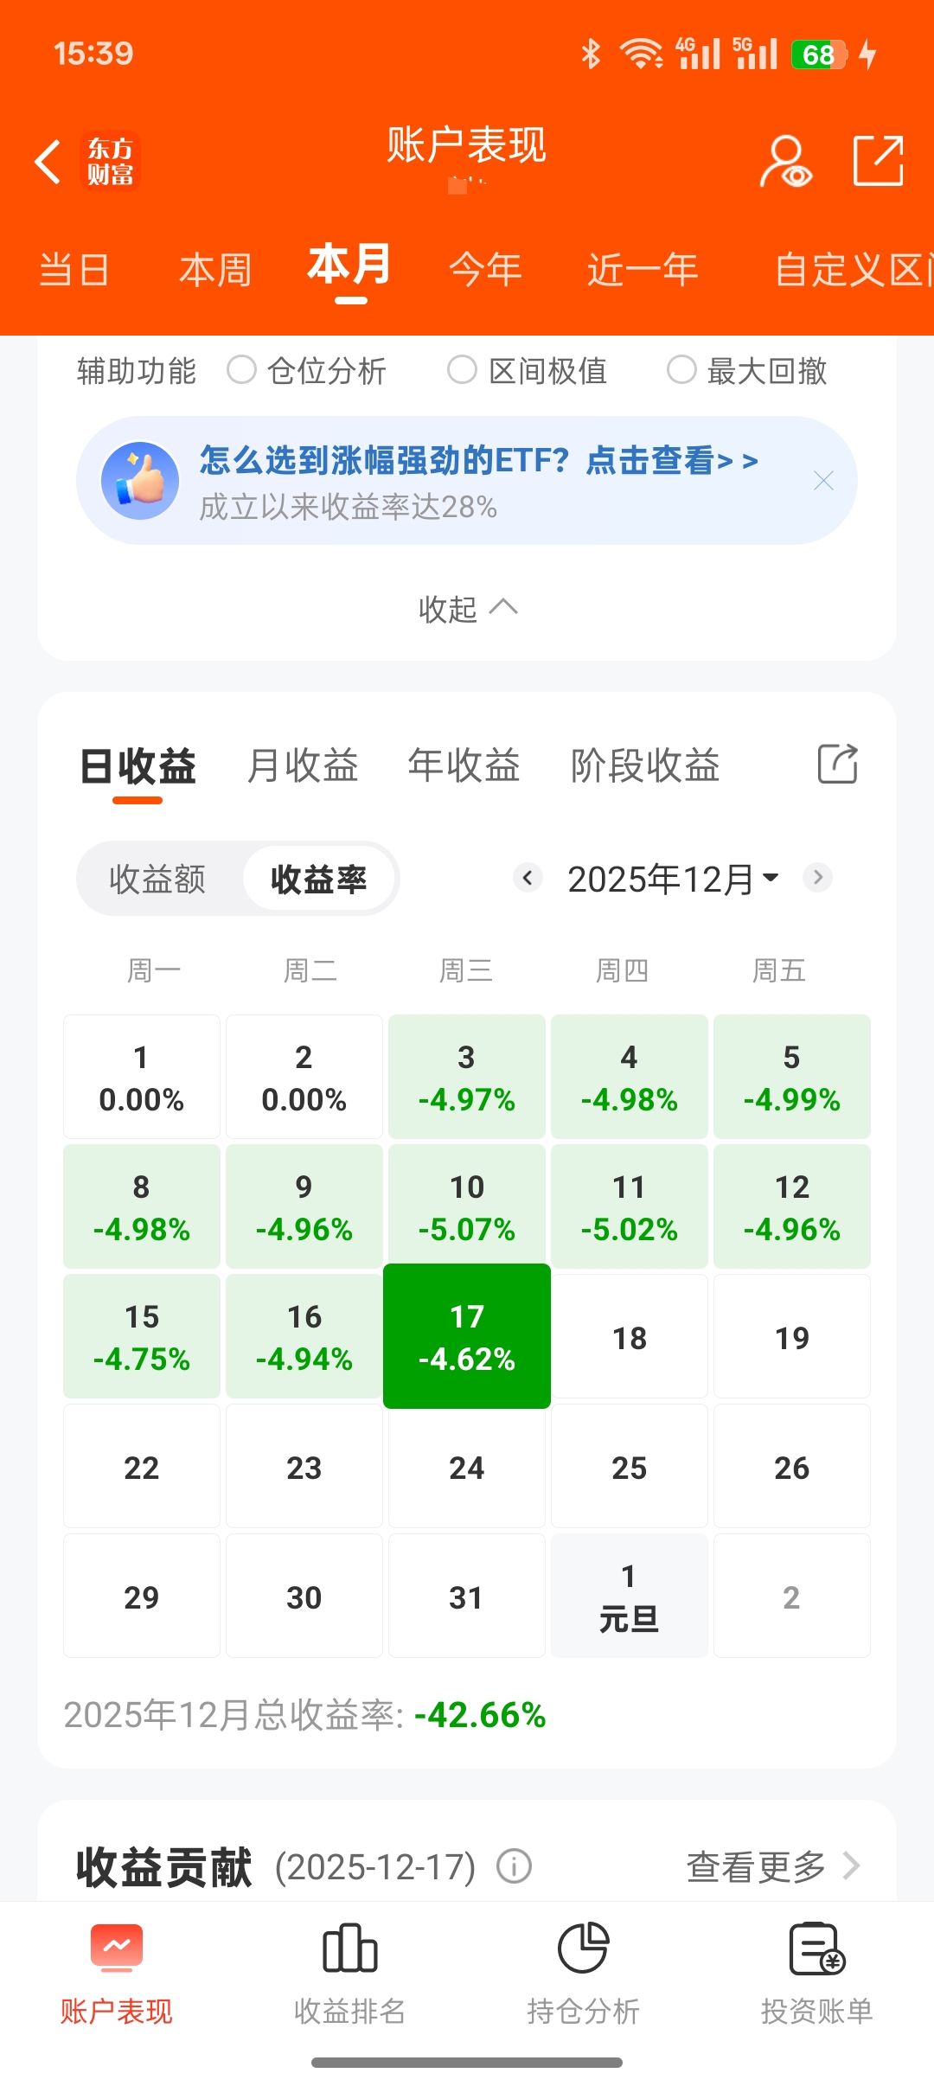Switch to the 今年 tab

point(485,270)
